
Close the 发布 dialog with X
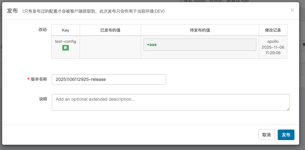[x=292, y=10]
